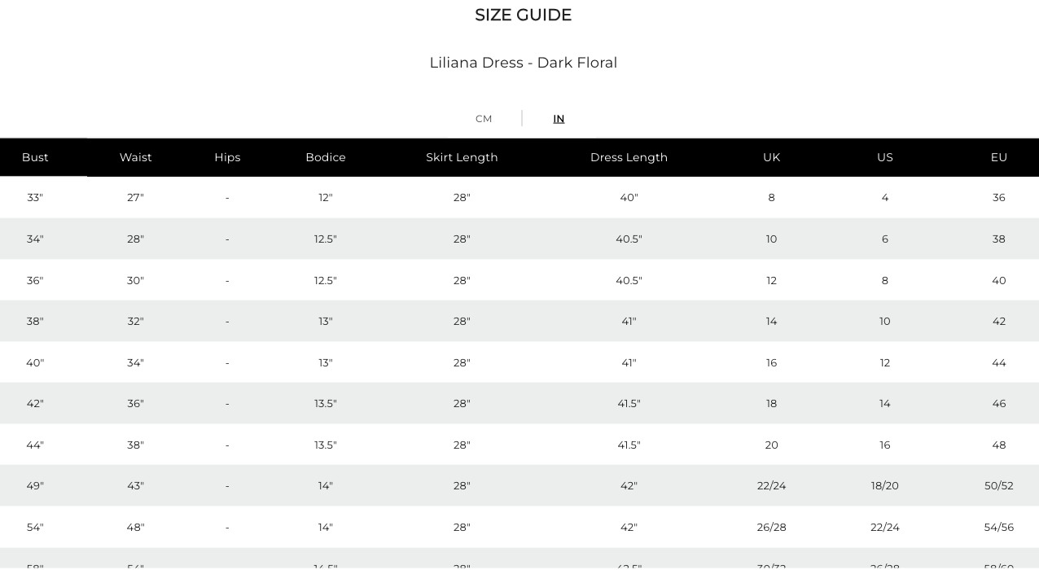Click the 33" bust measurement cell
Image resolution: width=1039 pixels, height=570 pixels.
tap(35, 198)
